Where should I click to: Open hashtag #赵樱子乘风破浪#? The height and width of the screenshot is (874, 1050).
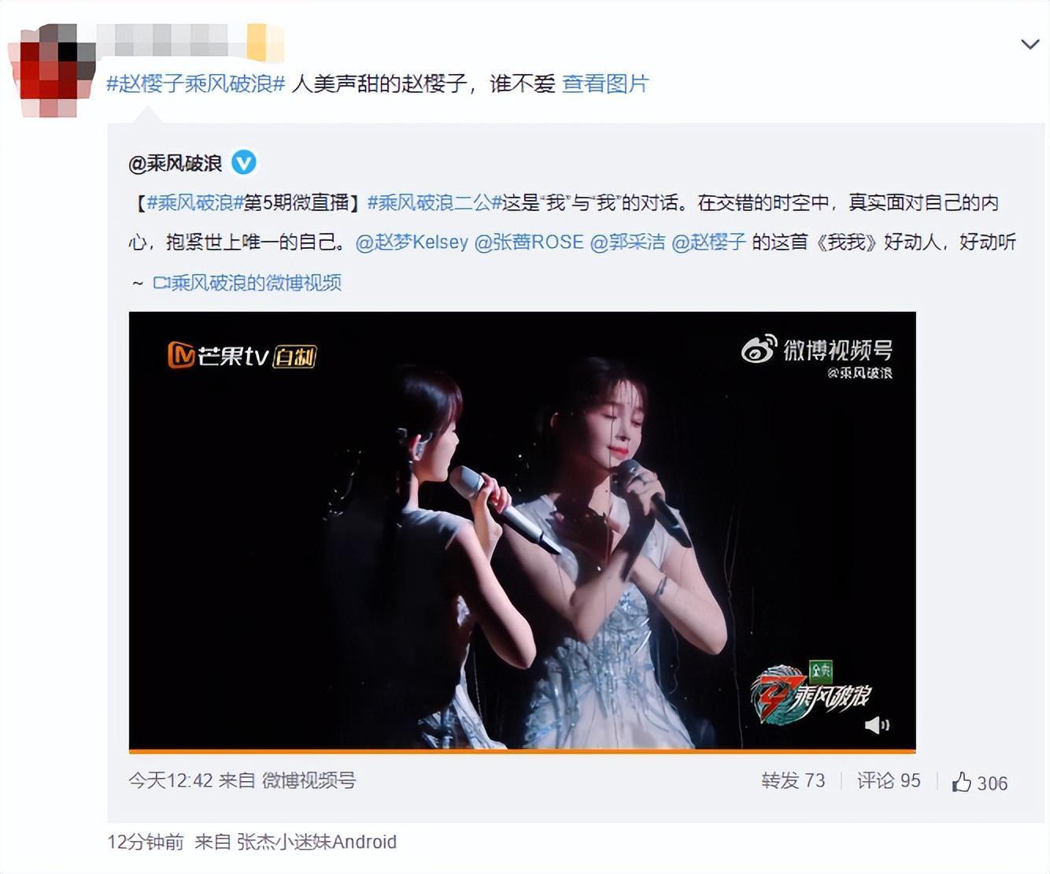pos(195,83)
